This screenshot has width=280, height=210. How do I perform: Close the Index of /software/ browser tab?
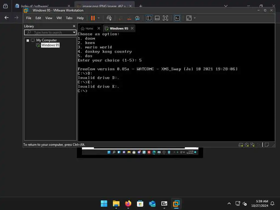pyautogui.click(x=69, y=6)
